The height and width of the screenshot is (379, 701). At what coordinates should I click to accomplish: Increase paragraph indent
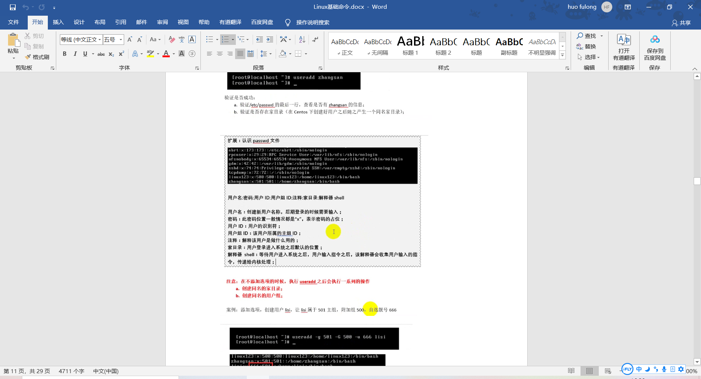click(x=270, y=39)
